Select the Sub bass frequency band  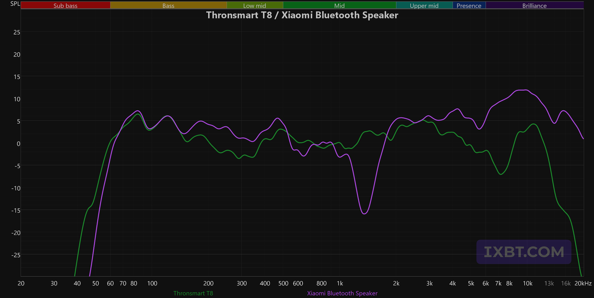click(x=66, y=5)
